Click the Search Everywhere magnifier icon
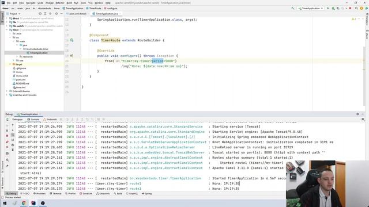Screen dimensions: 369x207 (x=356, y=8)
